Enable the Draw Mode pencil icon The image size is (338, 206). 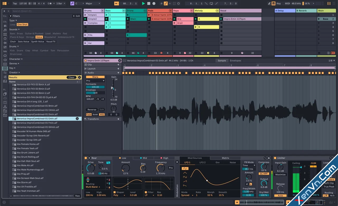269,3
